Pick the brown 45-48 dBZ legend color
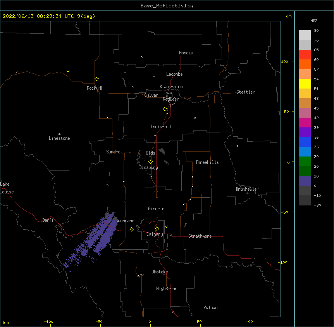Image resolution: width=334 pixels, height=327 pixels. point(305,103)
